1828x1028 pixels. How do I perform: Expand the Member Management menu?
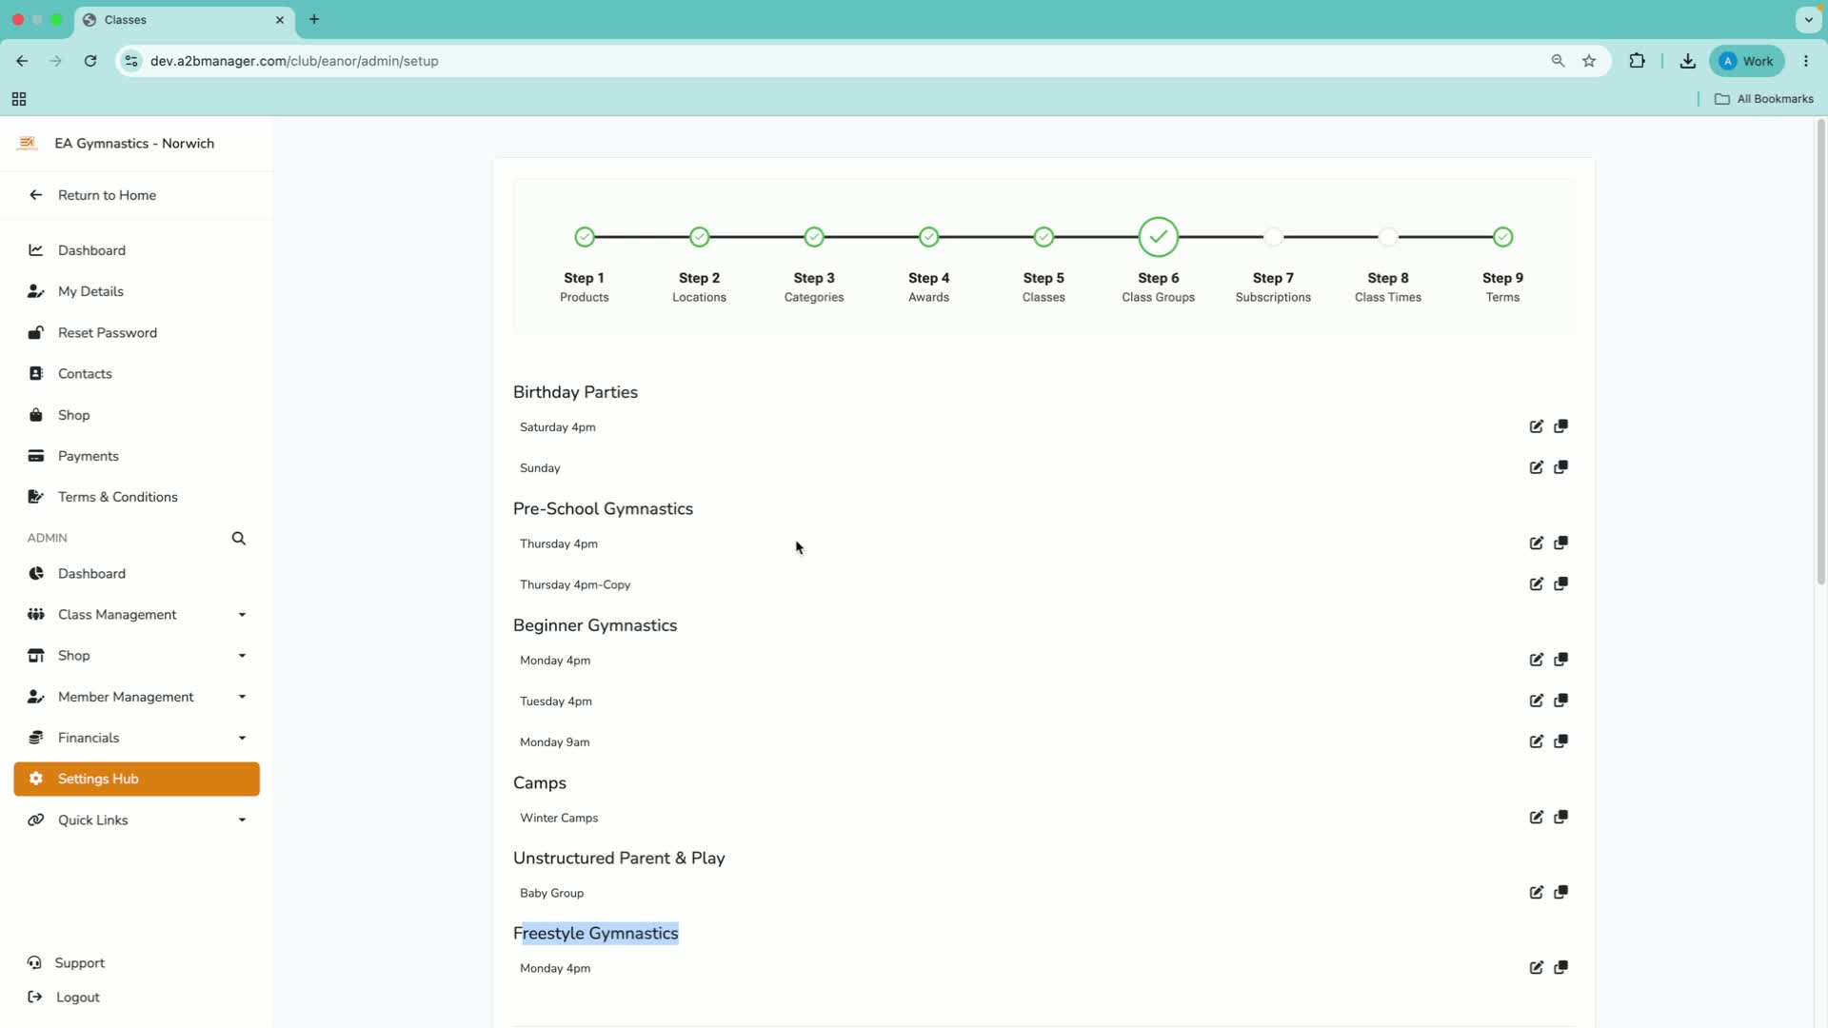[x=137, y=697]
